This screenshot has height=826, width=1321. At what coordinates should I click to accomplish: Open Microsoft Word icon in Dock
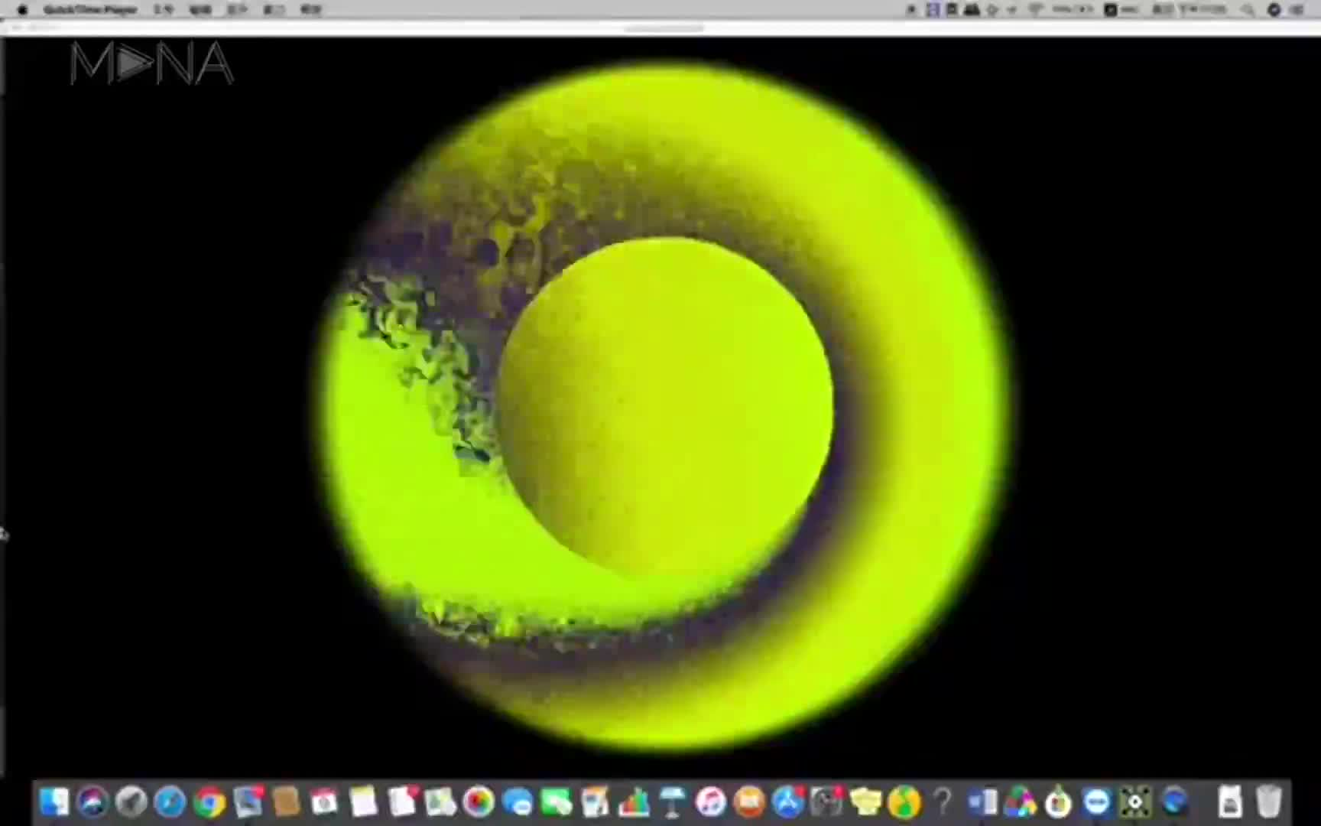pos(982,802)
